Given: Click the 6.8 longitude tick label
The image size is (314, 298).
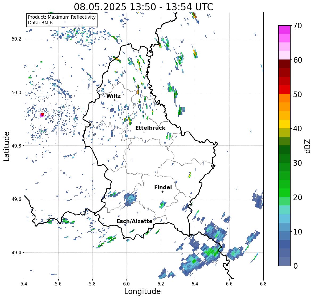Looking at the screenshot, I should pyautogui.click(x=263, y=283).
